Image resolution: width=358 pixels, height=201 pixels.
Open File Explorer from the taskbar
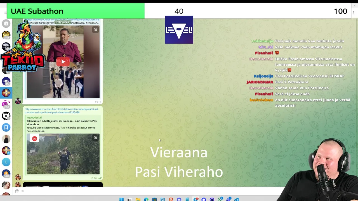pos(138,199)
